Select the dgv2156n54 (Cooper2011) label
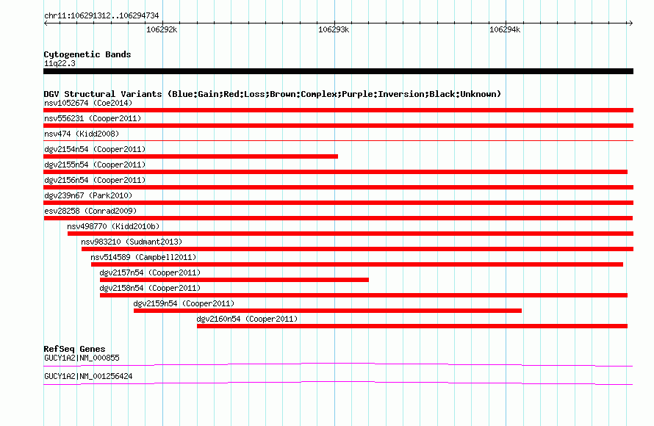 (95, 180)
